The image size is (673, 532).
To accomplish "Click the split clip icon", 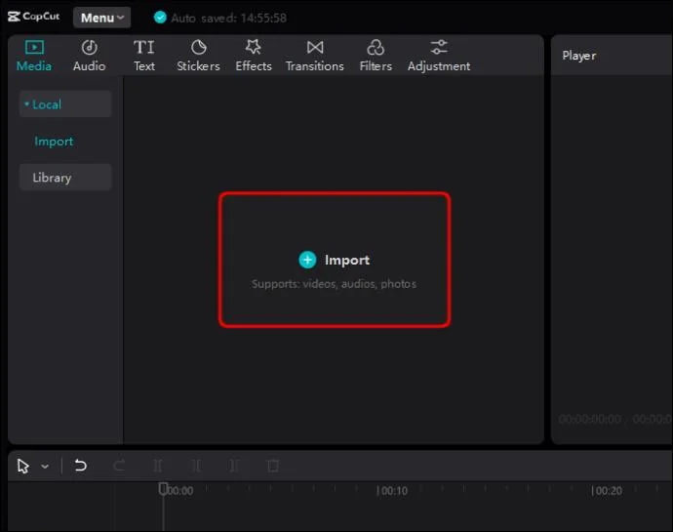I will click(x=158, y=466).
